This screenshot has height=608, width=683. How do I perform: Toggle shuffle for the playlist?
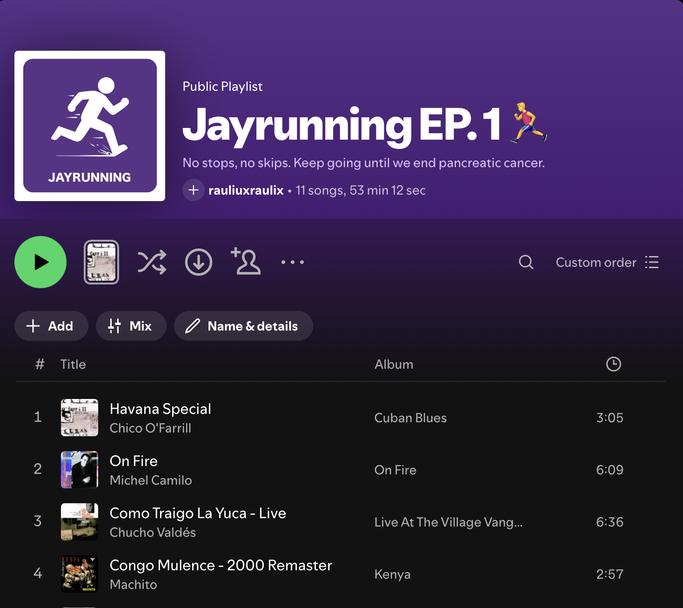152,262
